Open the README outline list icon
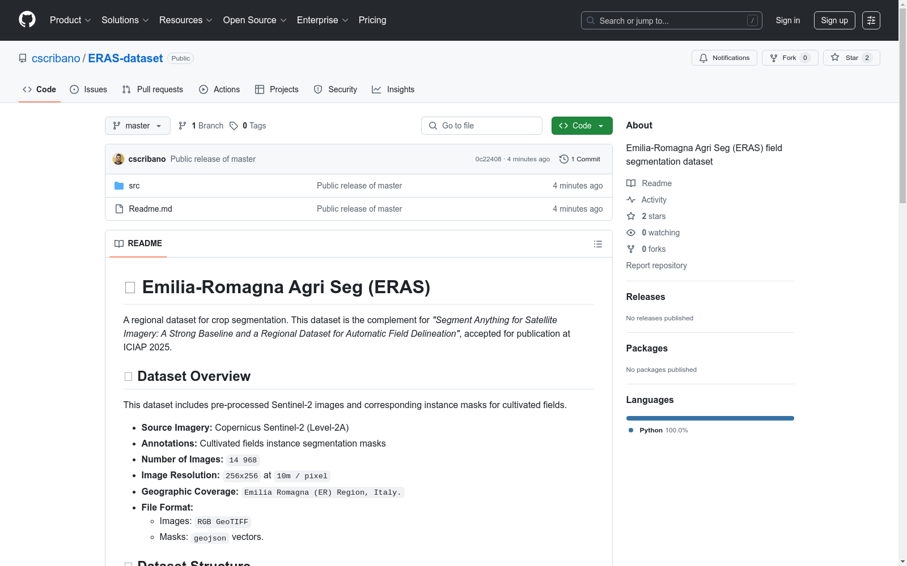Viewport: 907px width, 566px height. click(598, 244)
